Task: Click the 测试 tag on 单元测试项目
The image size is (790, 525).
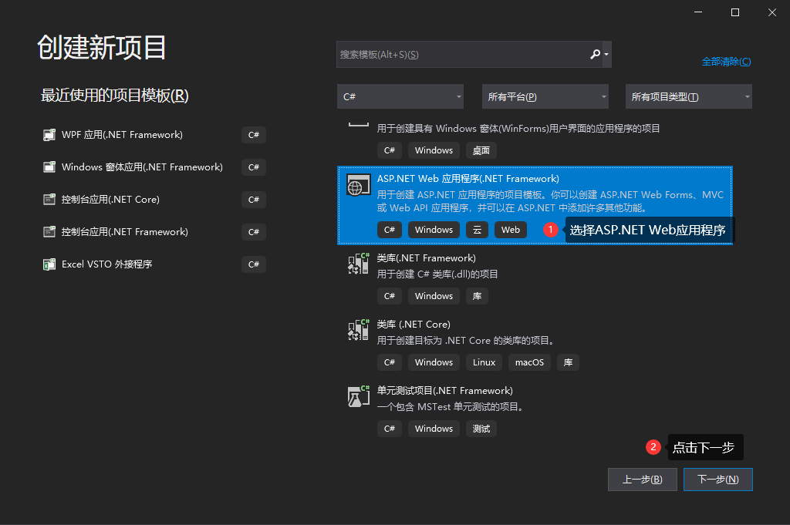Action: pos(481,429)
